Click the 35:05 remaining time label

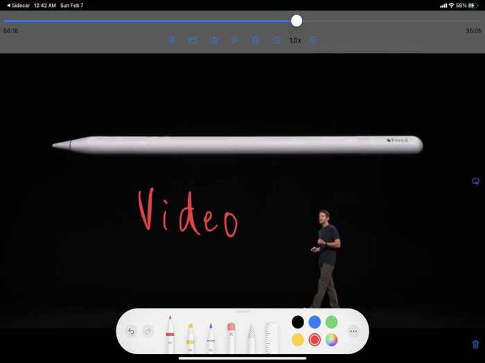[x=473, y=31]
